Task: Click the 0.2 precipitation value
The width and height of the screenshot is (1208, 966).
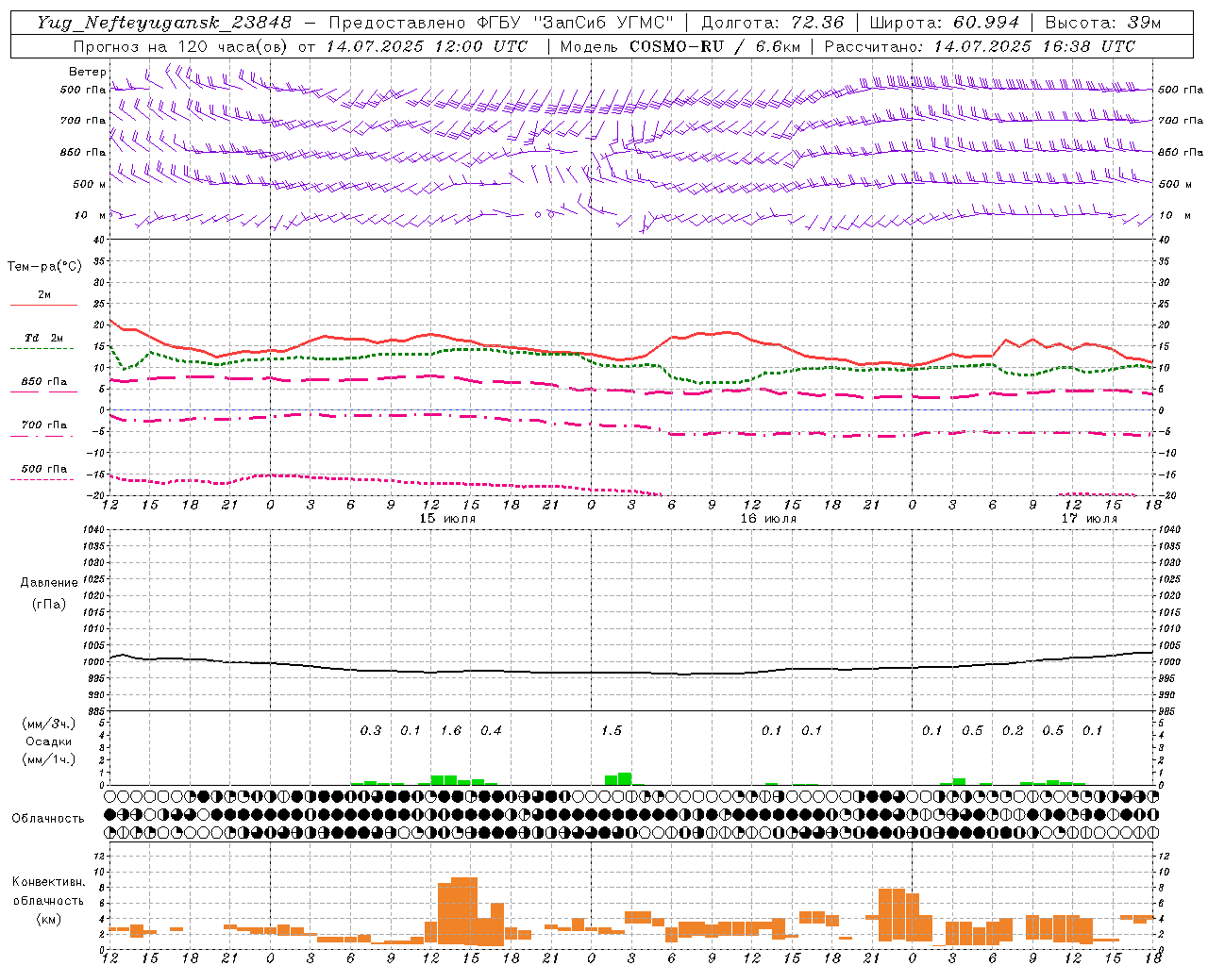Action: point(1013,730)
